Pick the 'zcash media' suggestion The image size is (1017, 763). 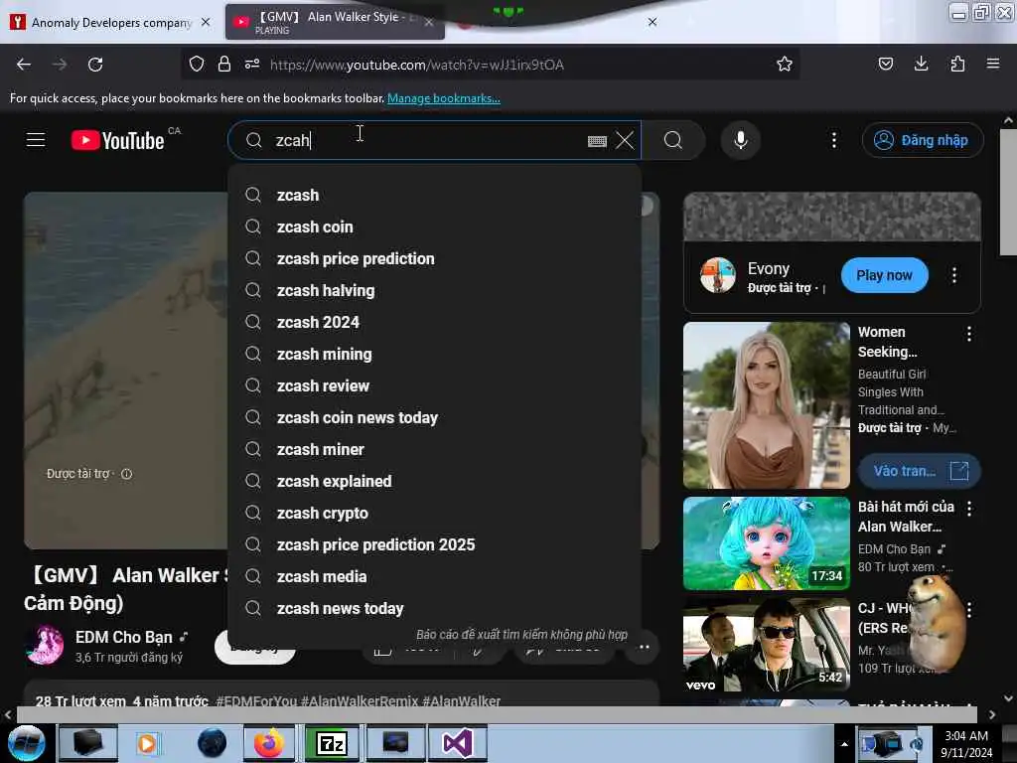click(435, 577)
